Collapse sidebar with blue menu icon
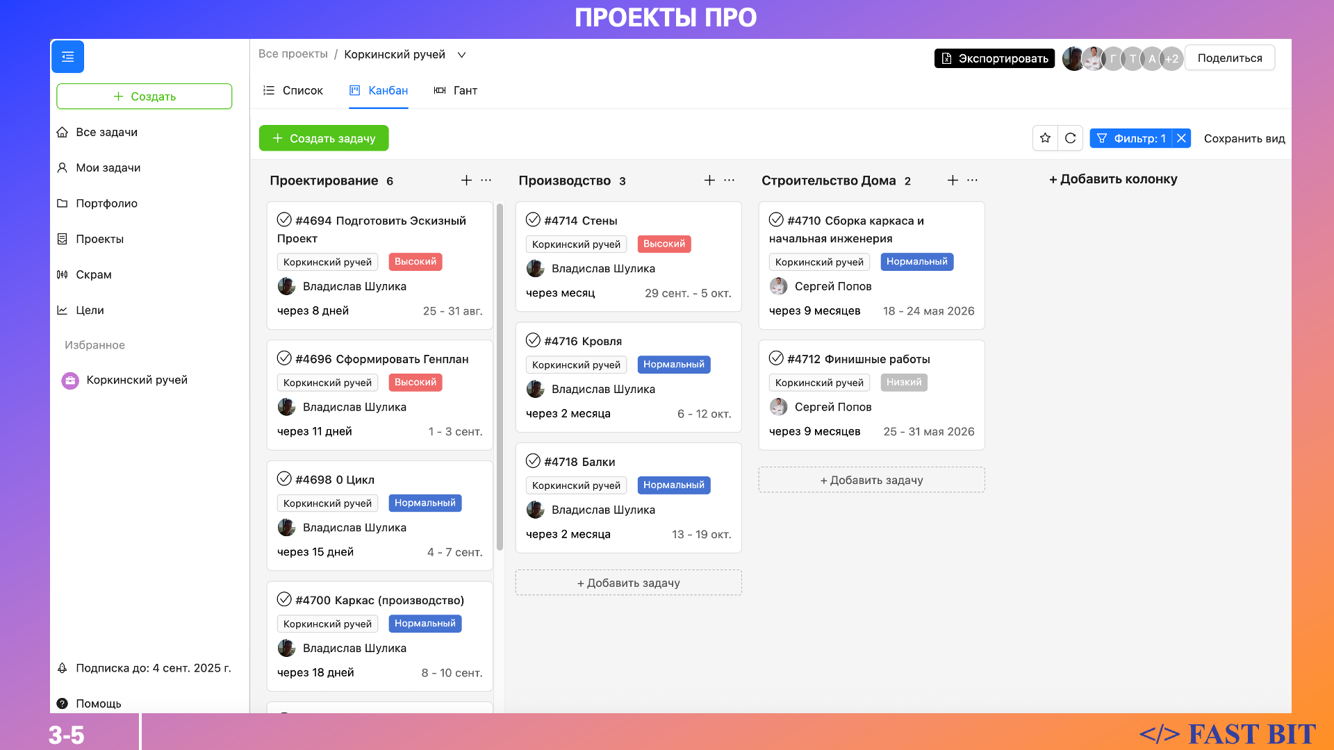Screen dimensions: 1334x750 [x=67, y=57]
